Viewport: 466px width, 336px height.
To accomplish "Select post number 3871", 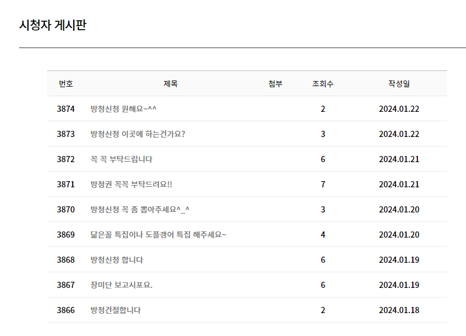I will [65, 184].
